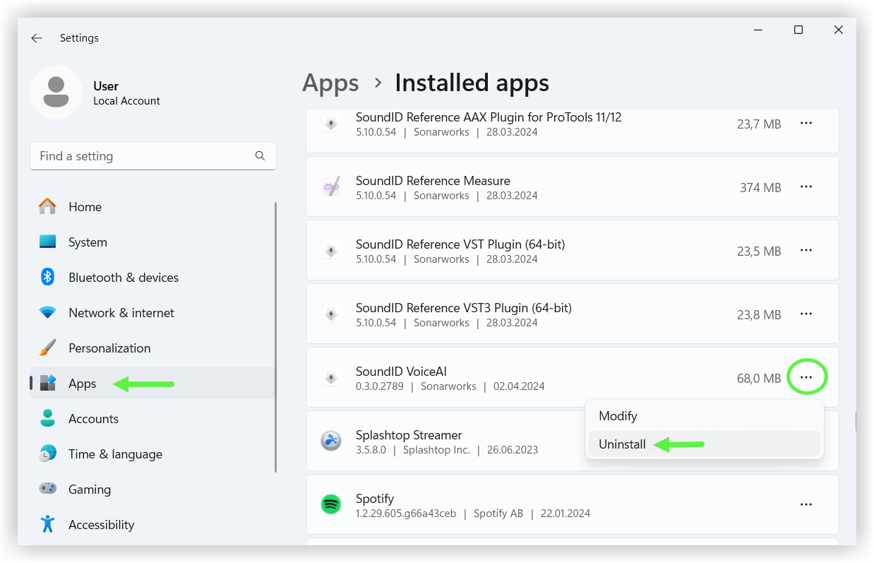The image size is (874, 563).
Task: Open Accessibility settings
Action: click(152, 524)
